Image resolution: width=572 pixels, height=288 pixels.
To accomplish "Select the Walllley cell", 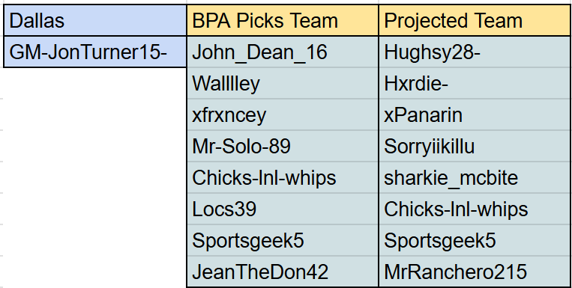I will pos(283,83).
